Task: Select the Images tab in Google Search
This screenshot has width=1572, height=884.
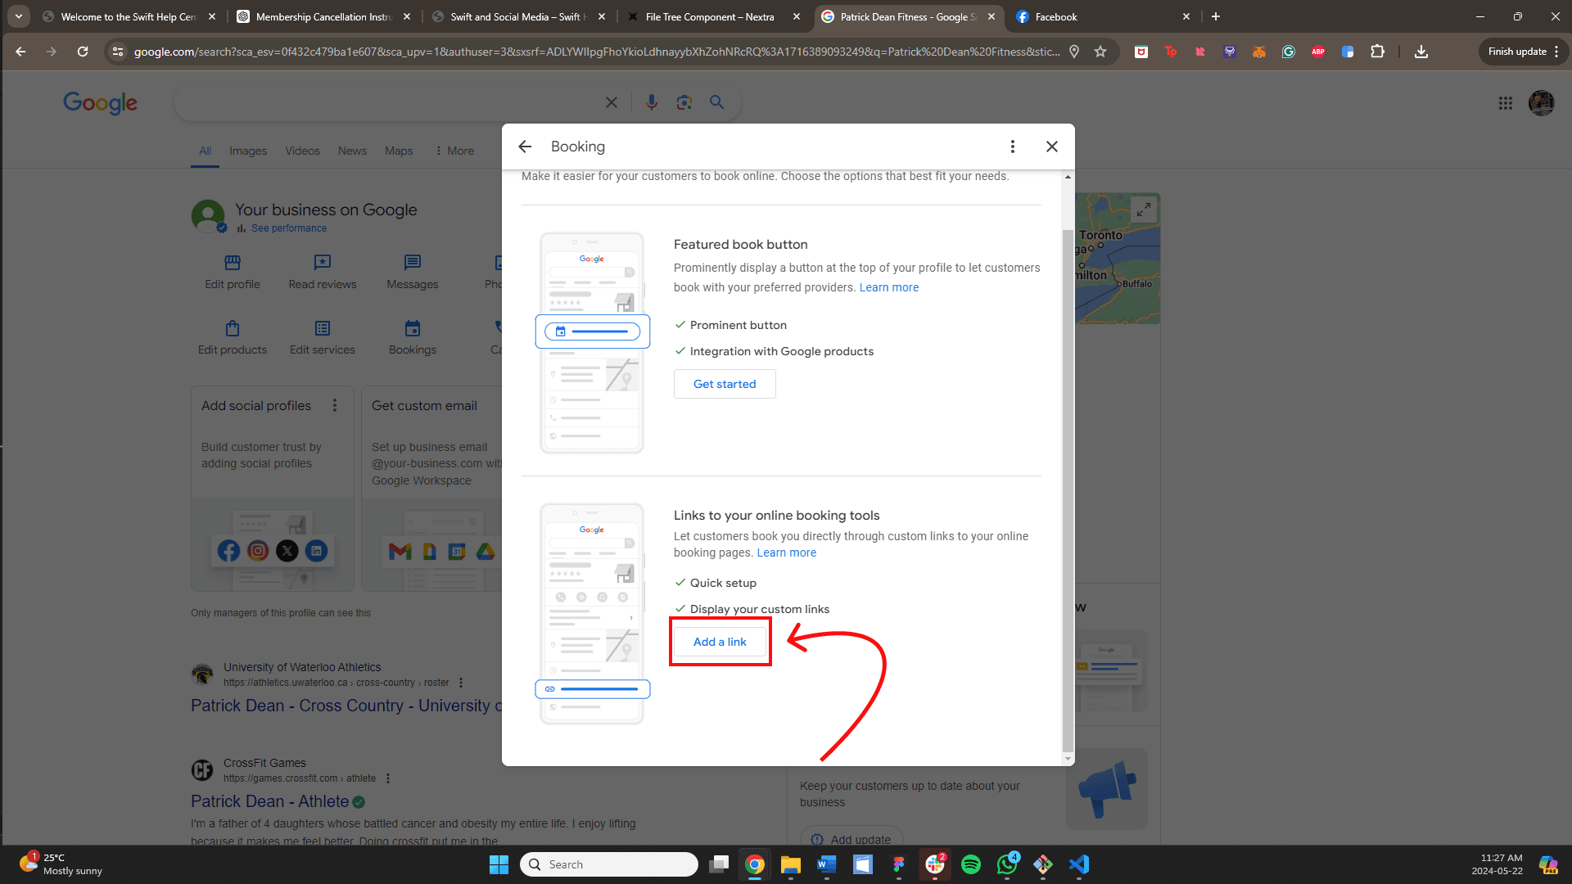Action: click(247, 150)
